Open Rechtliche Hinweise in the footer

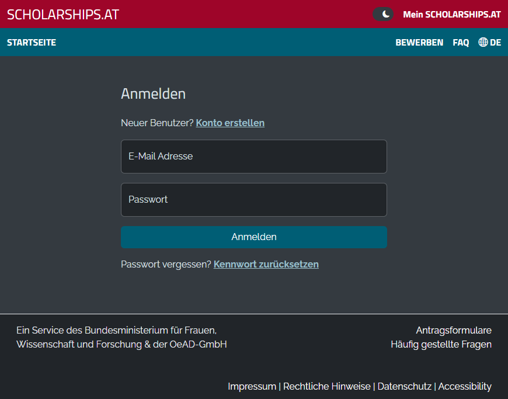(x=326, y=386)
